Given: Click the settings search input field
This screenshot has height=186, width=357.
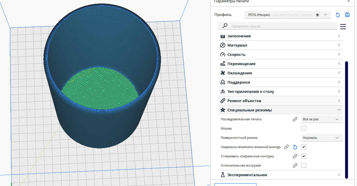Looking at the screenshot, I should tap(282, 26).
